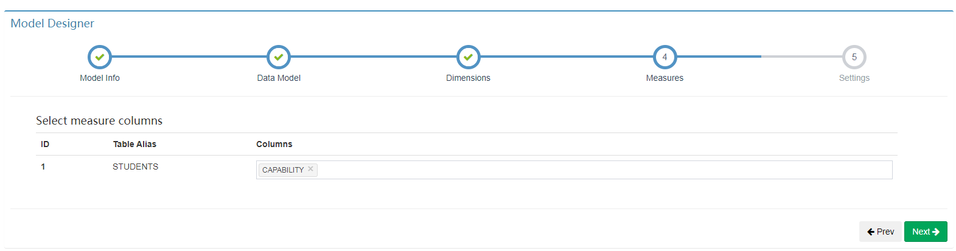Click the CAPABILITY column tag
Screen dimensions: 956x251
(x=283, y=170)
